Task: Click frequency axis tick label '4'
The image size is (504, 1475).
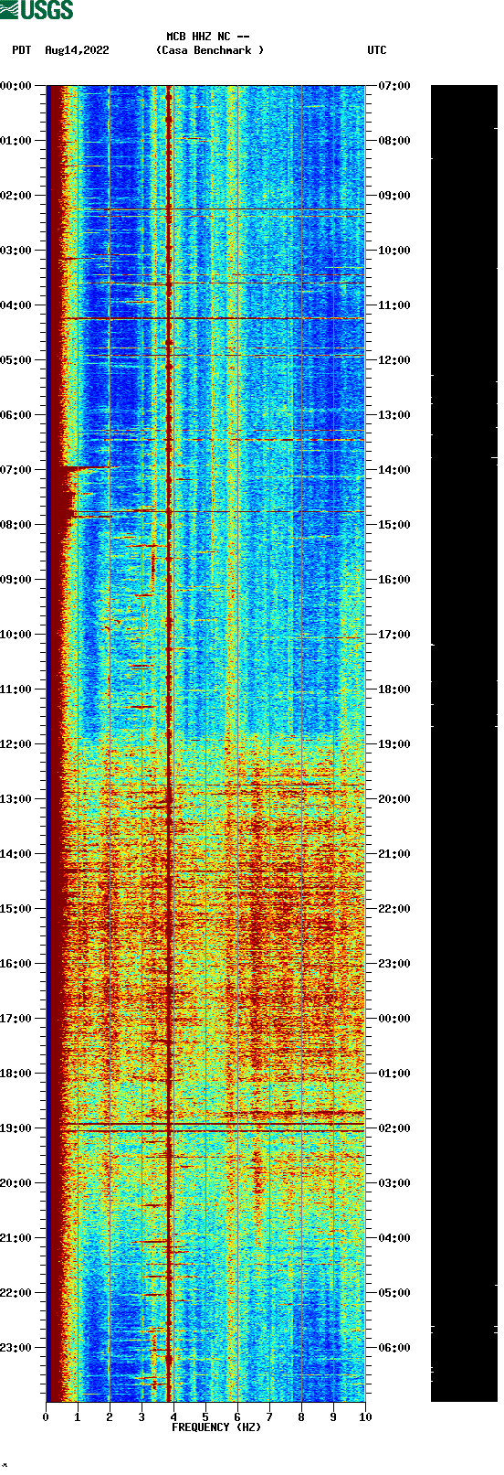Action: [173, 1417]
